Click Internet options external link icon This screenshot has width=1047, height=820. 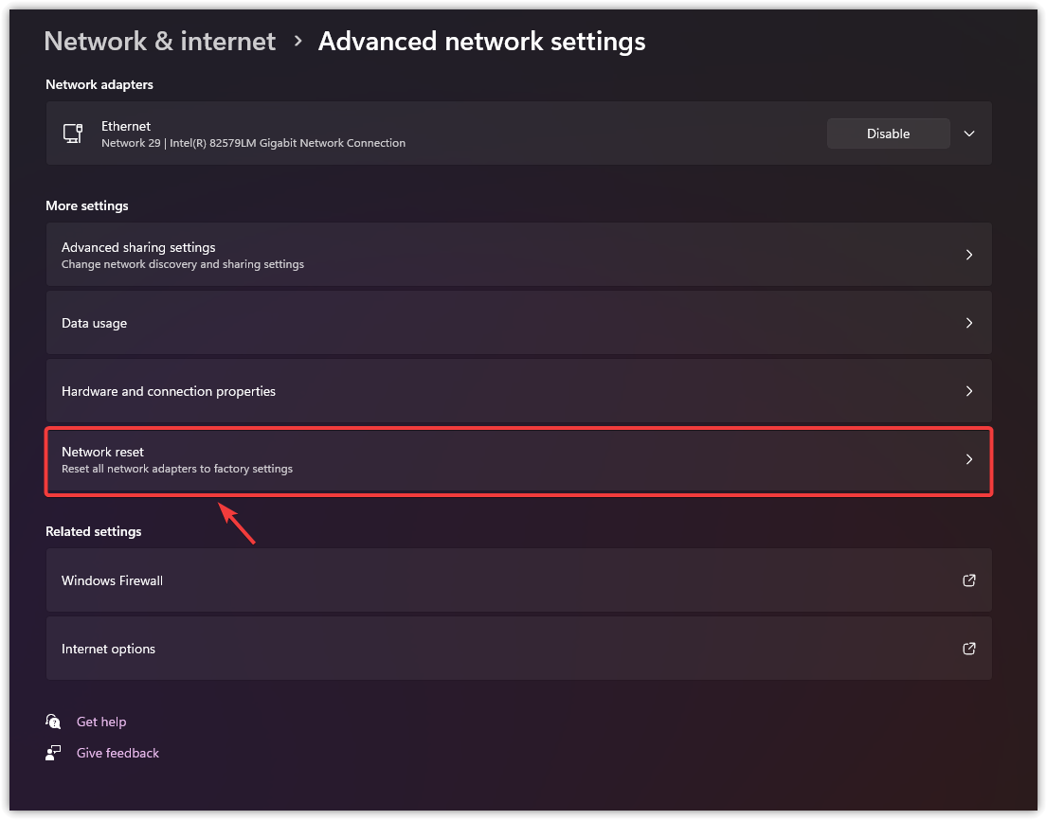[x=968, y=649]
